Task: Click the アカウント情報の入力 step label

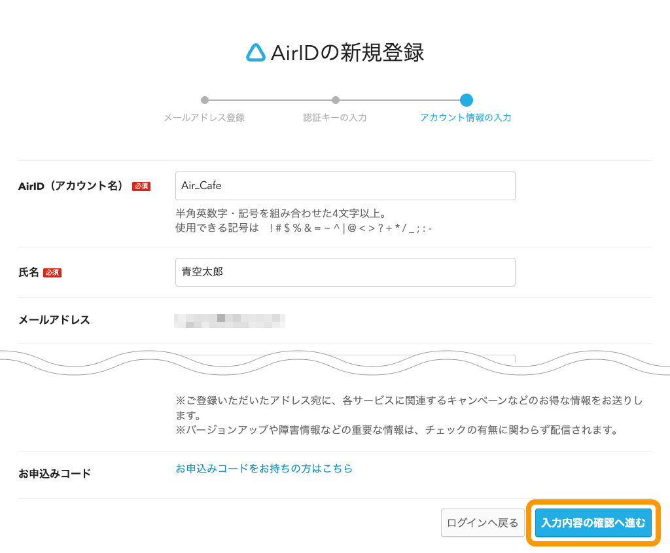Action: tap(466, 118)
